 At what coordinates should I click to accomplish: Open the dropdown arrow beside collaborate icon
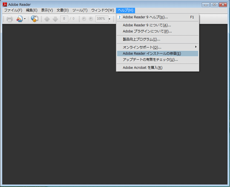click(x=25, y=19)
